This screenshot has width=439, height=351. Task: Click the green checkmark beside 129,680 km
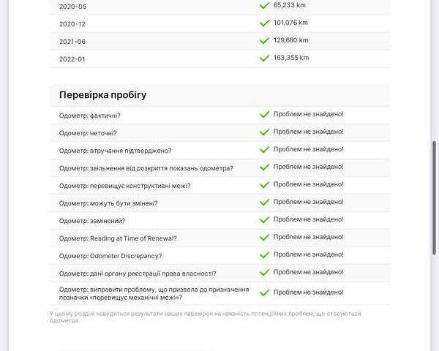(264, 41)
